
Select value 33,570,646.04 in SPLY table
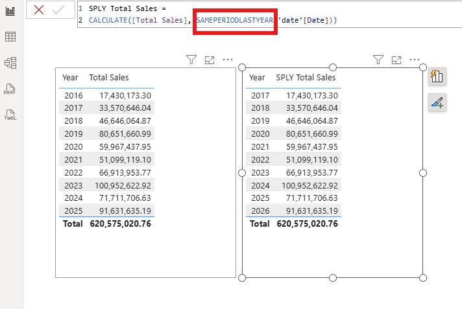[311, 108]
